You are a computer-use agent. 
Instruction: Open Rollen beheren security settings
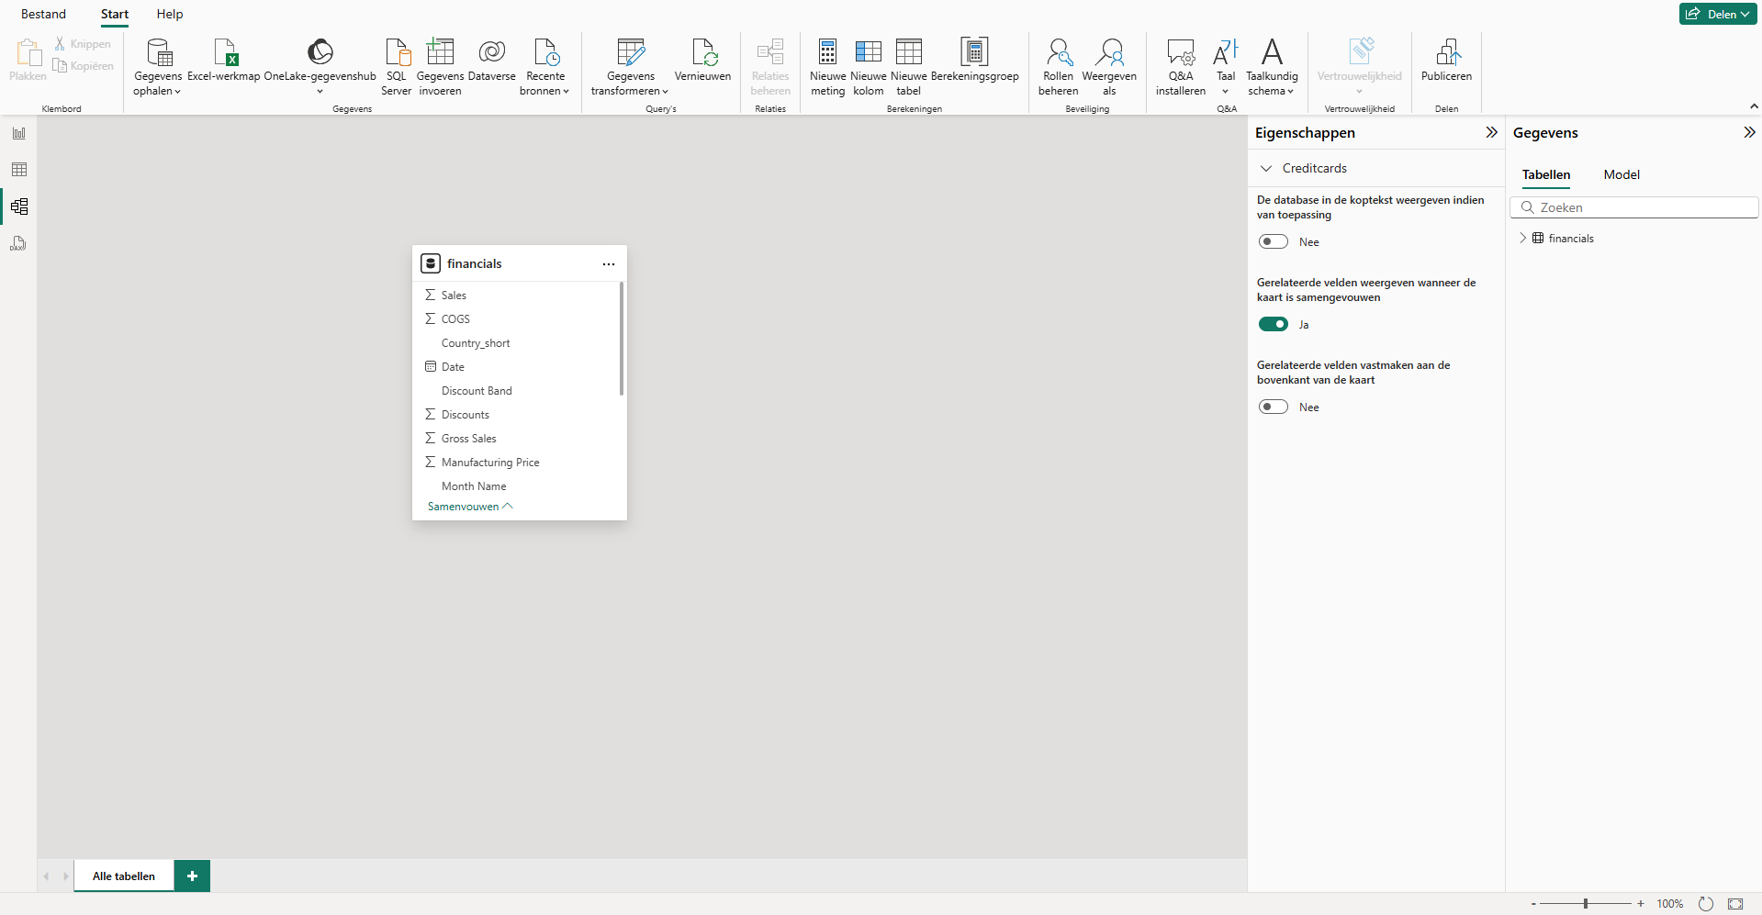[x=1058, y=66]
